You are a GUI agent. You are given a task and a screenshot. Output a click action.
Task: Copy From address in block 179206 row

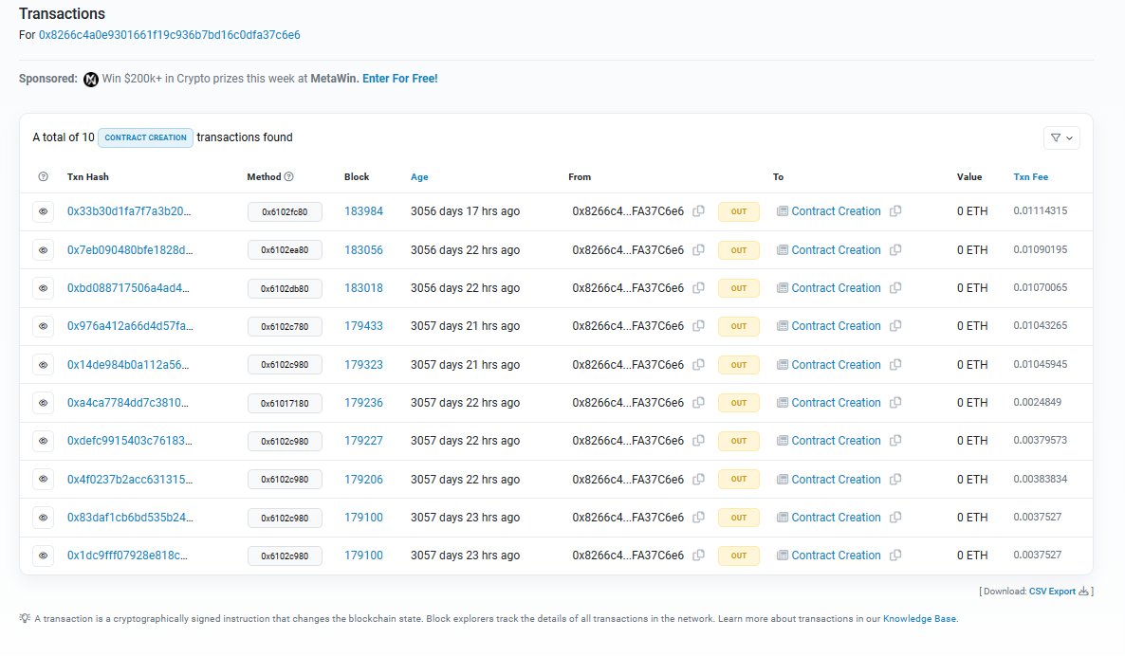tap(698, 480)
